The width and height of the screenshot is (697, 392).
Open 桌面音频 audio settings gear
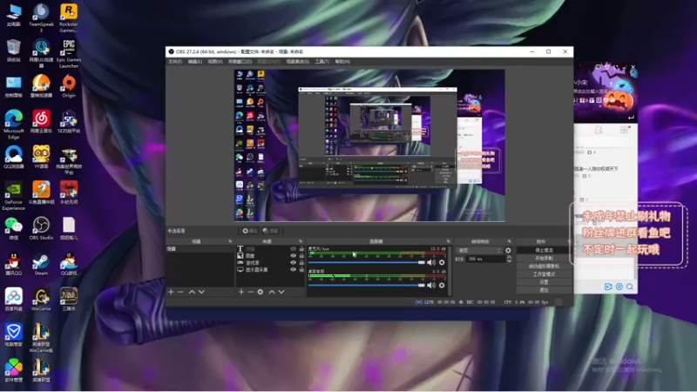[x=442, y=285]
